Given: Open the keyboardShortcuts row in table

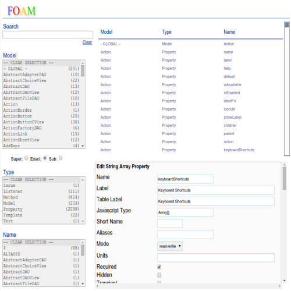Looking at the screenshot, I should [x=191, y=150].
